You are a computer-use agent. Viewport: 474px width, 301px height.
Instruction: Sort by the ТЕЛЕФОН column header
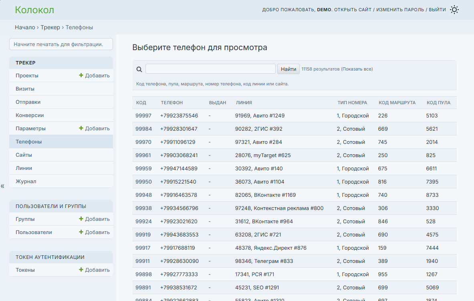coord(172,103)
